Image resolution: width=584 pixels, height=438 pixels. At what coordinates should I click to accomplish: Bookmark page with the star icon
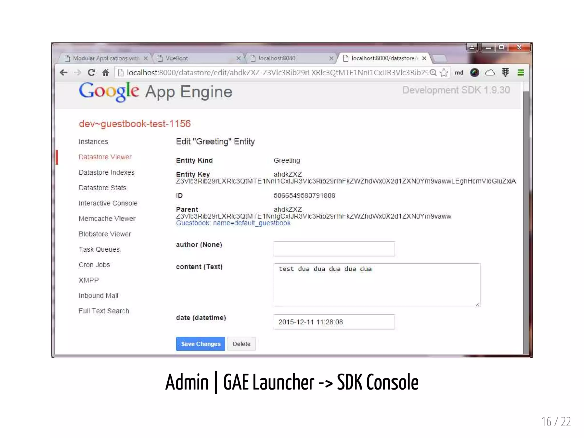[x=444, y=73]
